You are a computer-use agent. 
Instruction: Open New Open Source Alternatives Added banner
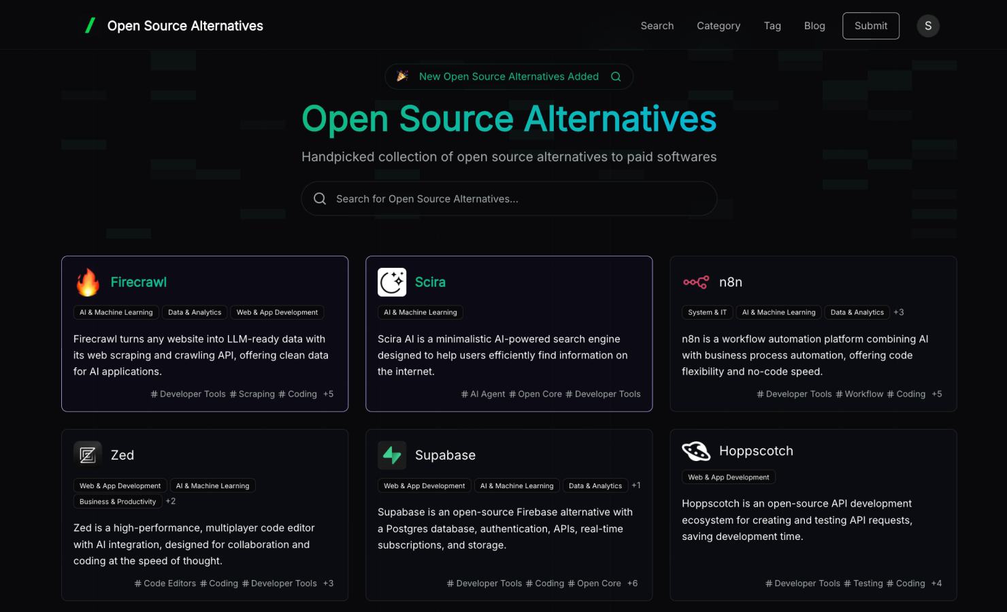click(x=509, y=77)
